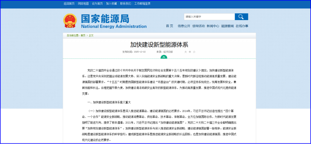311x144 pixels.
Task: Open 联系我们 contact link
Action: pos(126,4)
